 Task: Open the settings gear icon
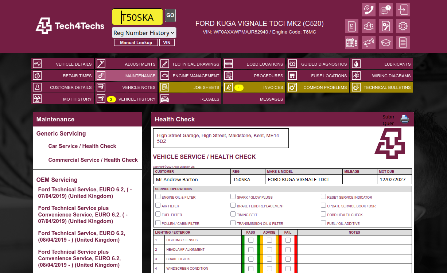click(x=403, y=26)
